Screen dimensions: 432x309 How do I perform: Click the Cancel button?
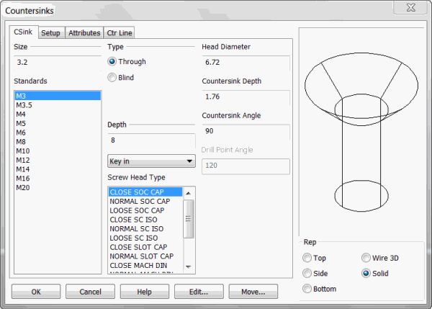pyautogui.click(x=90, y=292)
